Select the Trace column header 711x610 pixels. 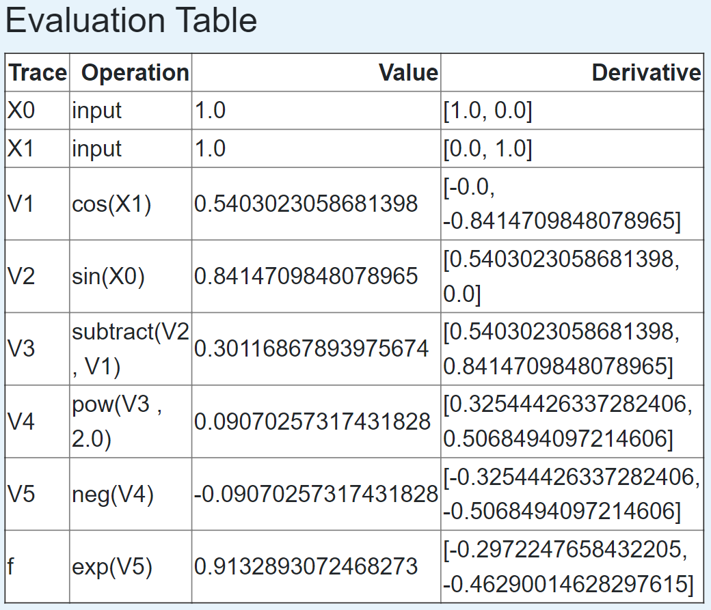coord(37,72)
